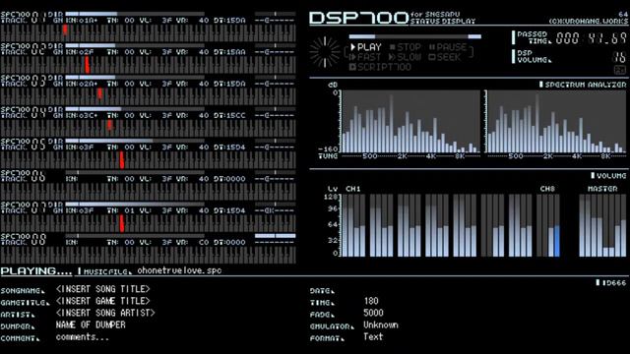Click track 01 key note value o1A+
The height and width of the screenshot is (354, 630).
coord(89,20)
